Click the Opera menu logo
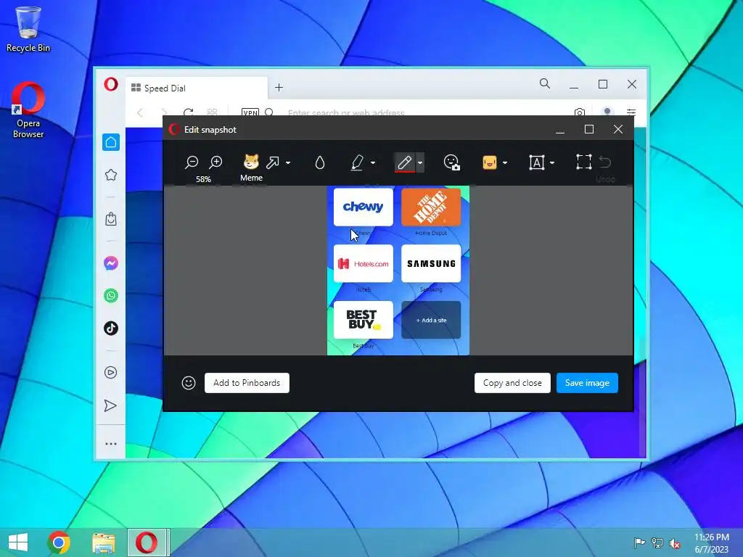The width and height of the screenshot is (743, 557). click(x=111, y=84)
